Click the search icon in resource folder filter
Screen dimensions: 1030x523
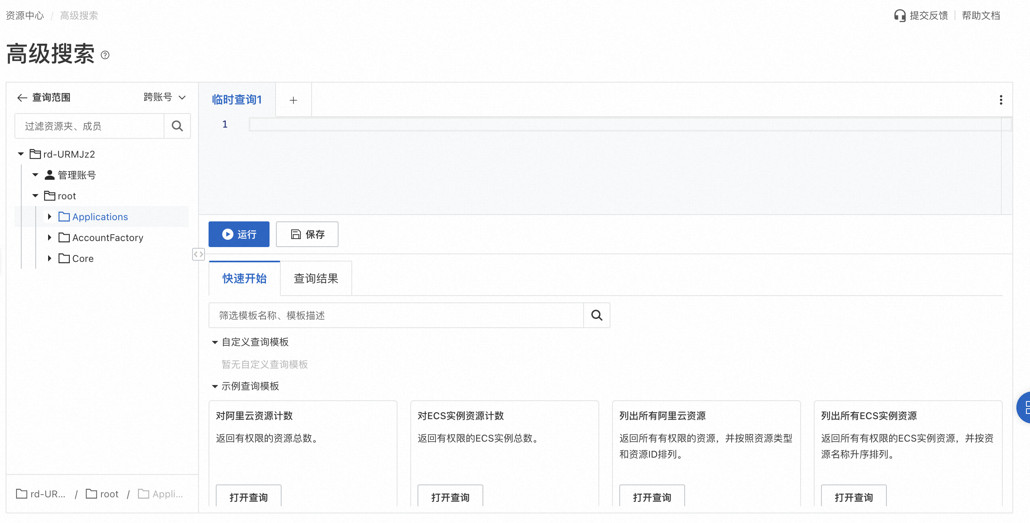pos(177,126)
